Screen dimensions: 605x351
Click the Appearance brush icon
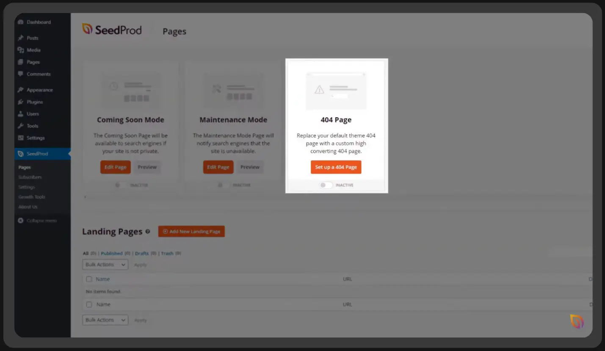tap(20, 90)
